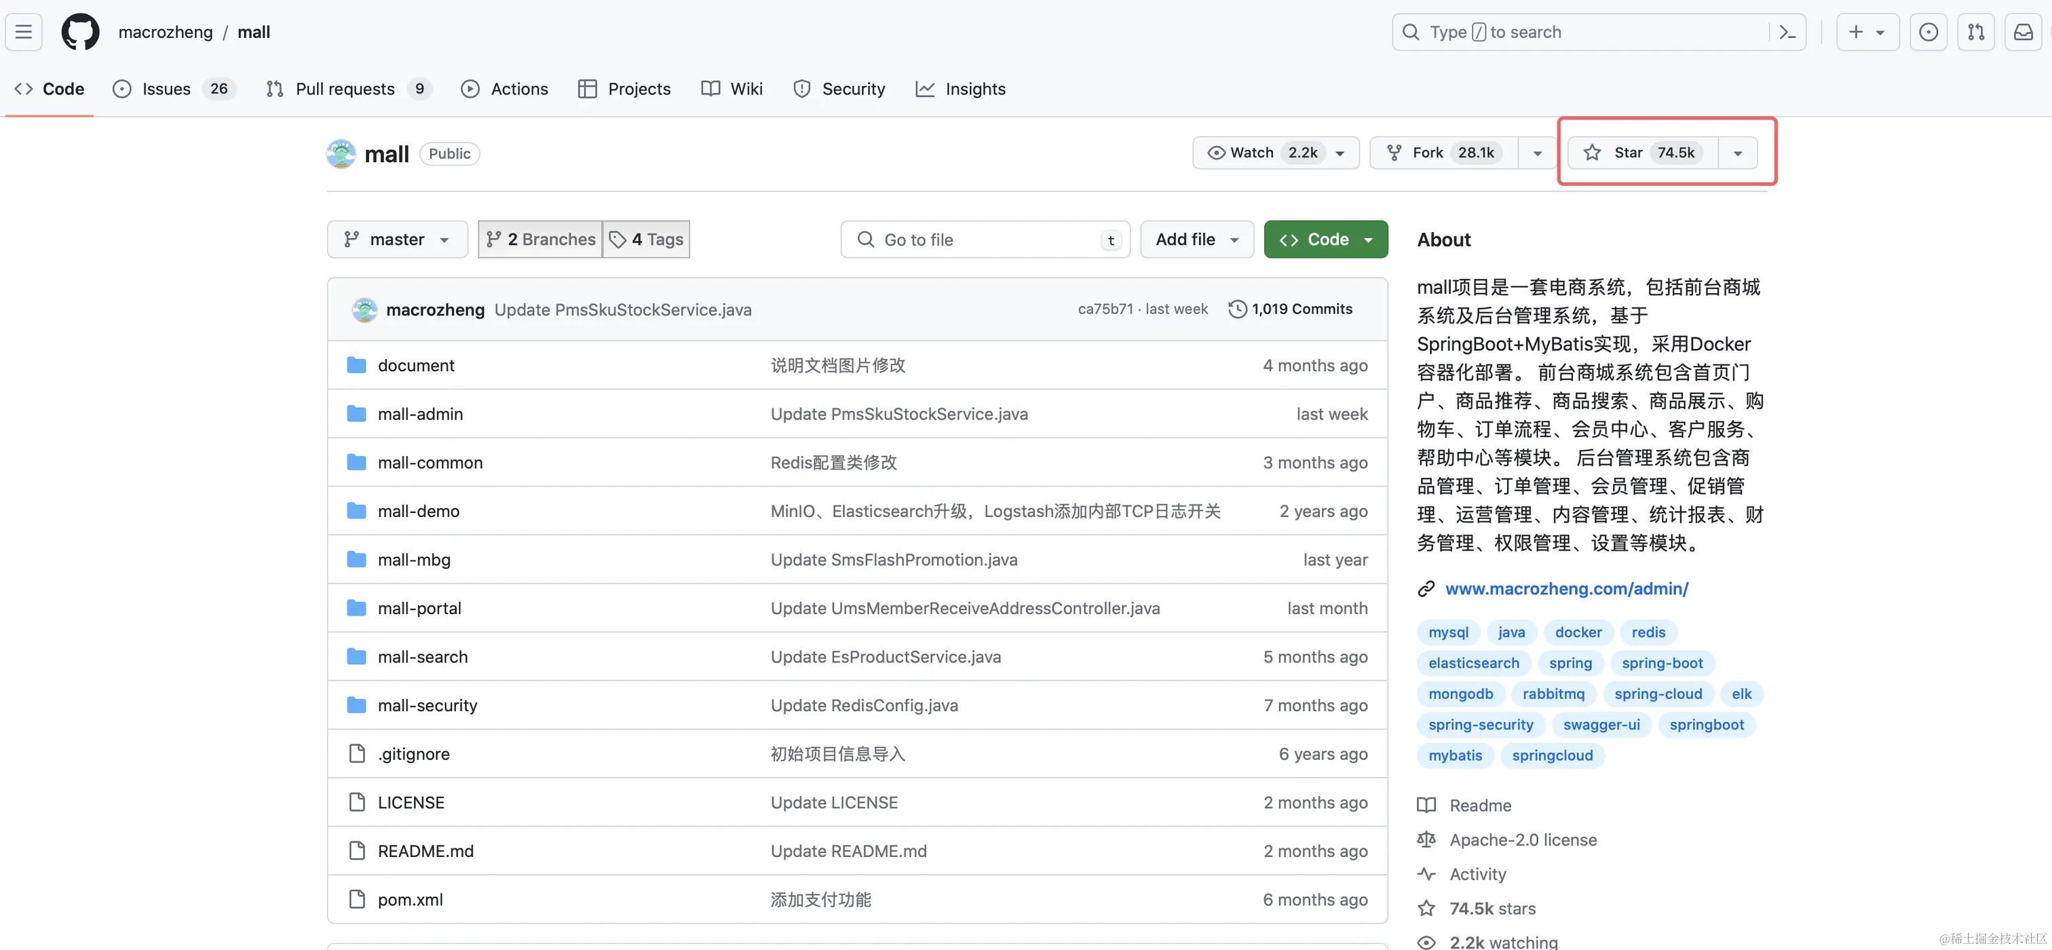Click the mall repository avatar image

341,153
